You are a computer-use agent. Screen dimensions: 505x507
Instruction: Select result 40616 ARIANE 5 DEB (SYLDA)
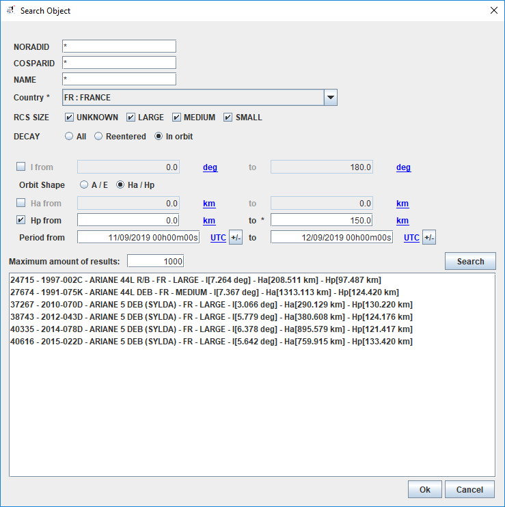[211, 342]
